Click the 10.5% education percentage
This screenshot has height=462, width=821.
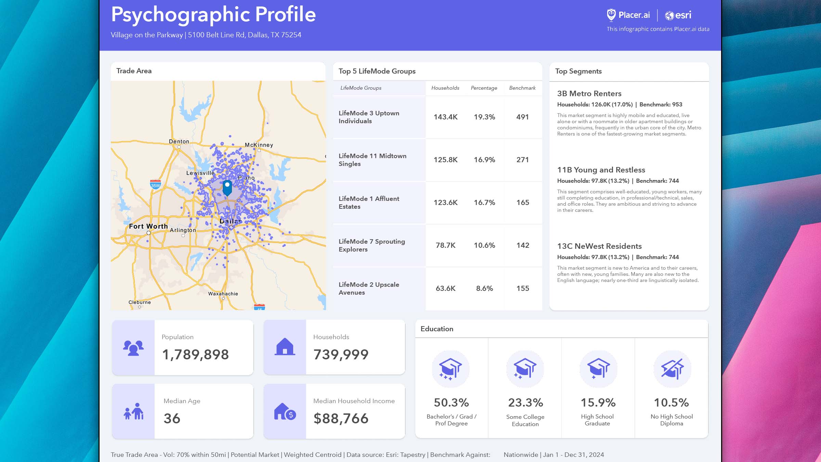(671, 402)
